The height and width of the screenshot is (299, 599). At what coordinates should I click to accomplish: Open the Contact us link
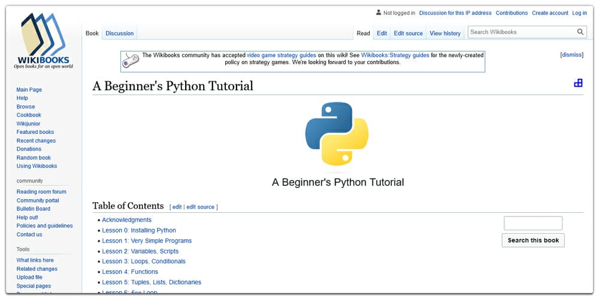click(x=29, y=234)
